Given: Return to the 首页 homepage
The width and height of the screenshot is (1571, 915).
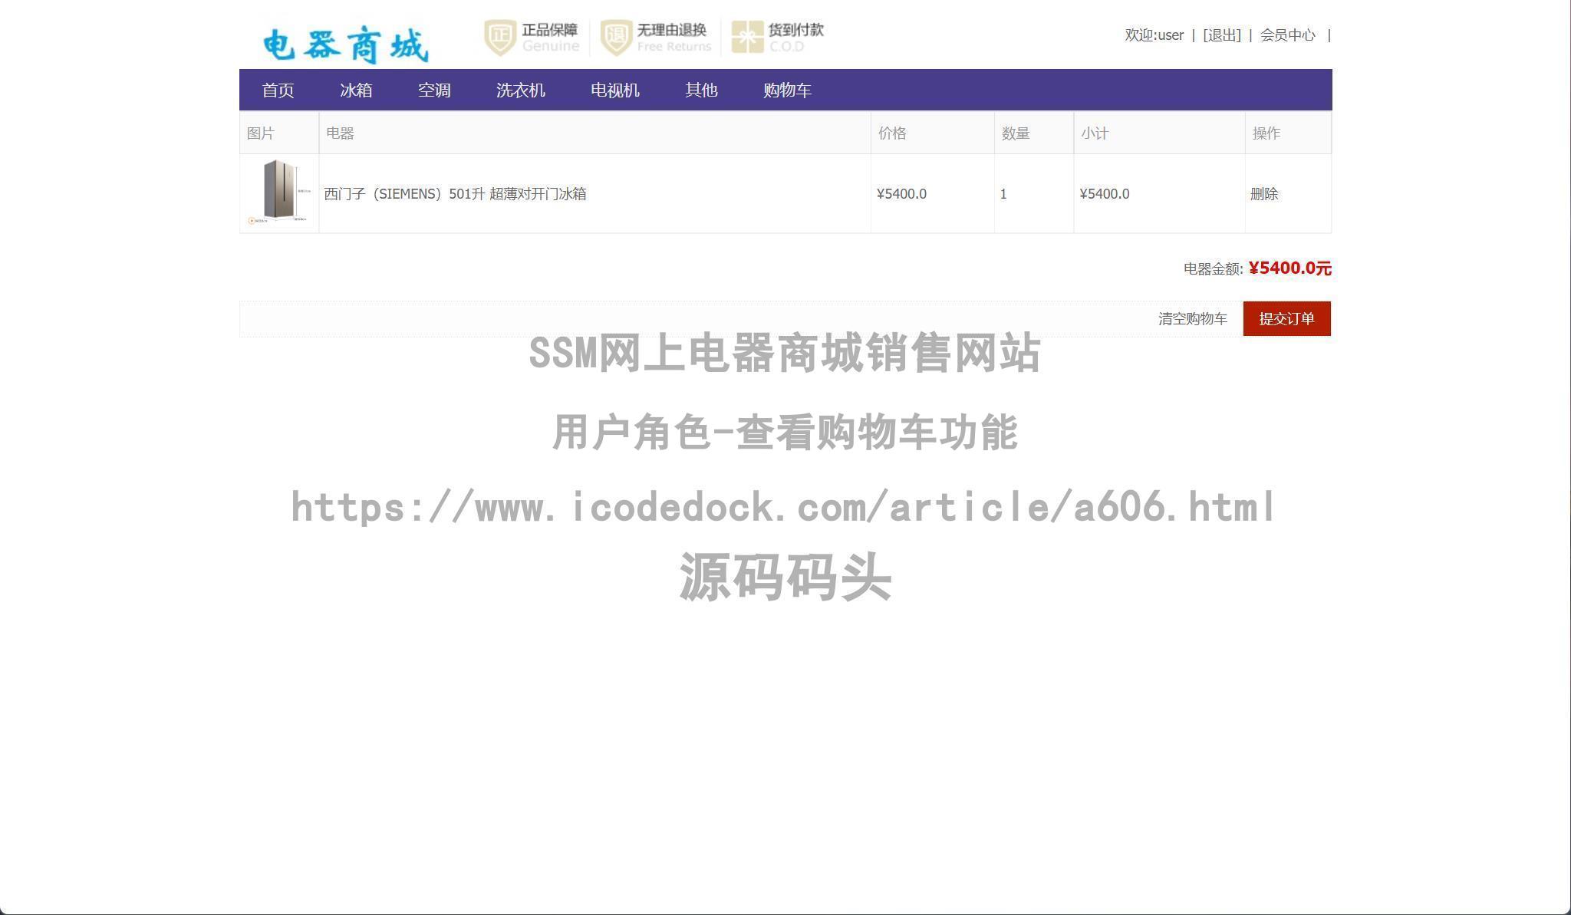Looking at the screenshot, I should point(279,90).
